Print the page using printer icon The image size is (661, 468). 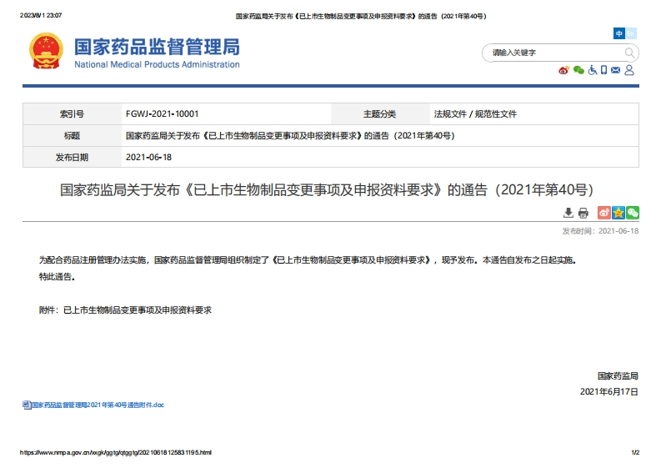click(583, 213)
